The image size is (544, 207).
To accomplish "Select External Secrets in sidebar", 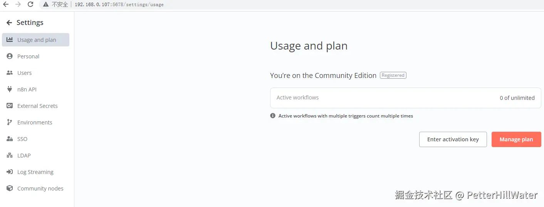I will coord(35,106).
